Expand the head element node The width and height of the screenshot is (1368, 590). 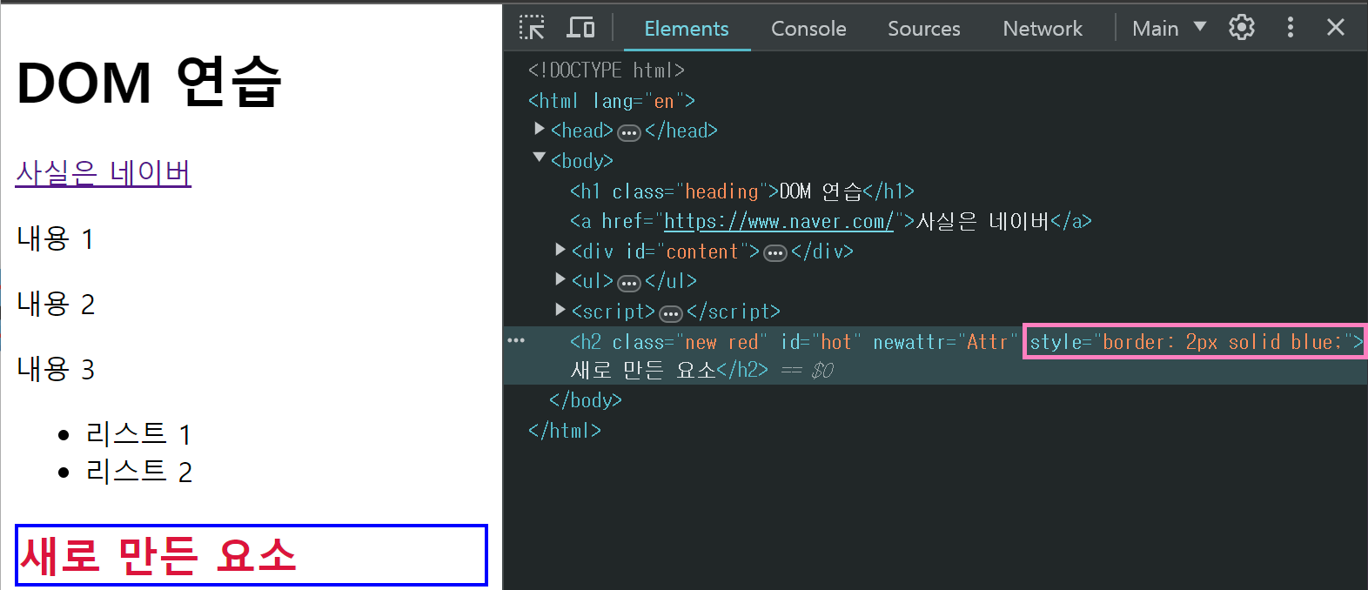540,129
